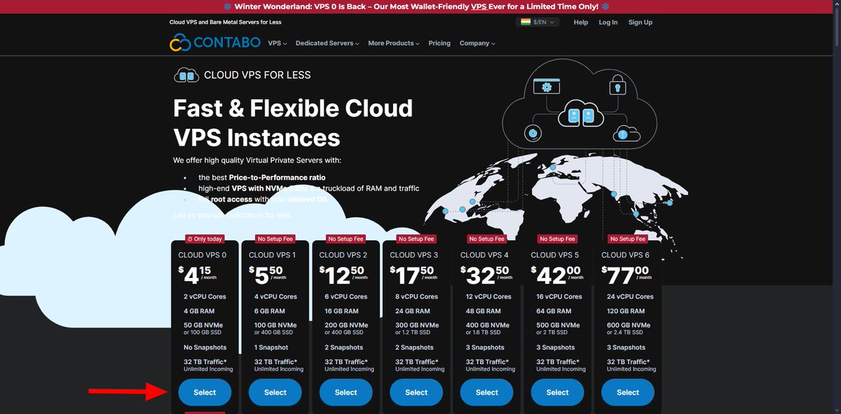Click the CLOUD VPS FOR LESS label

[x=257, y=75]
